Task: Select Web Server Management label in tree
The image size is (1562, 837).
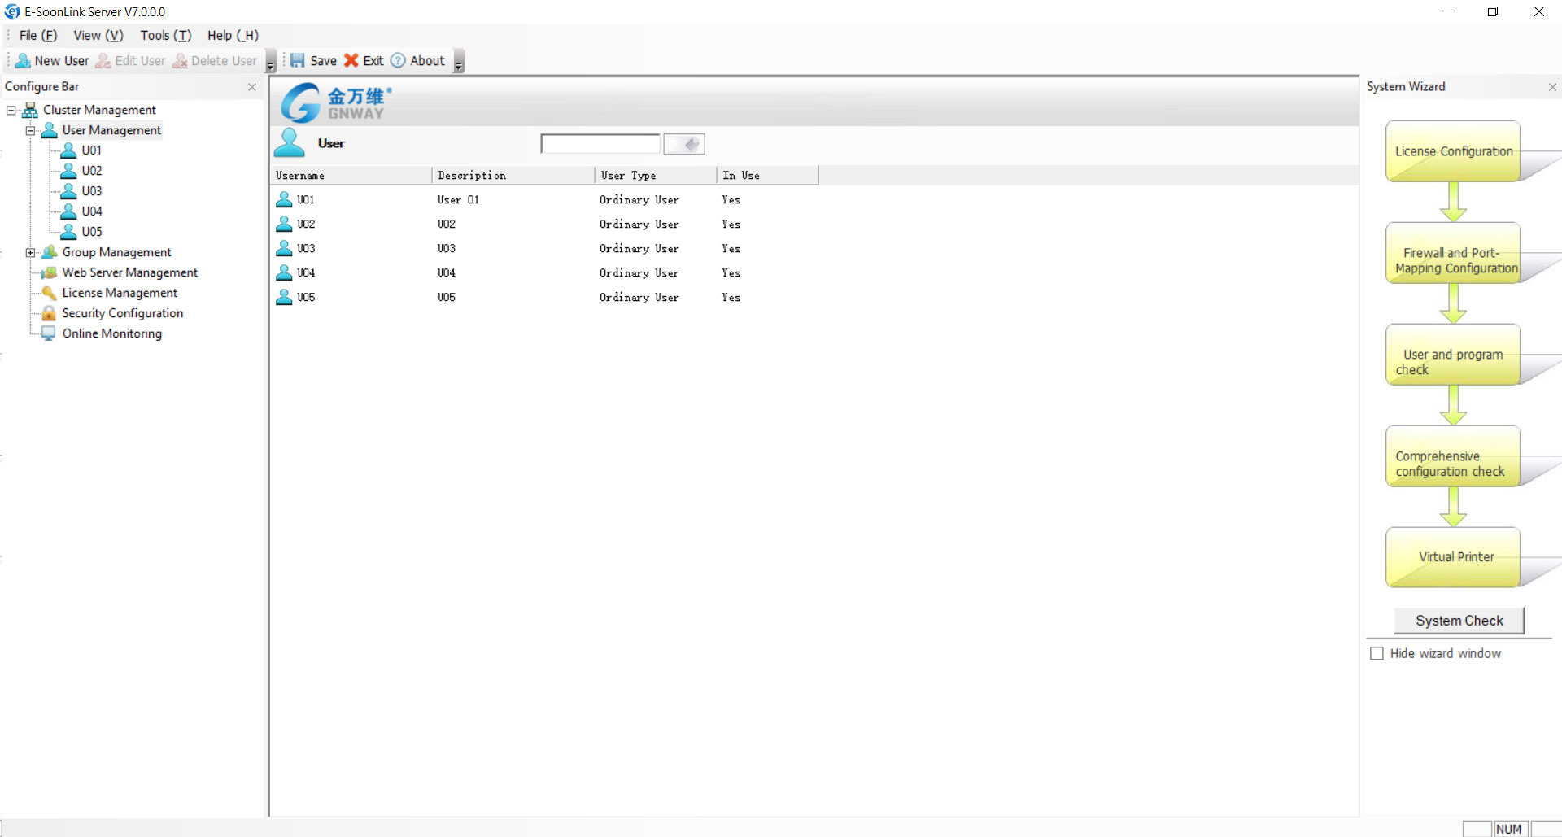Action: tap(130, 272)
